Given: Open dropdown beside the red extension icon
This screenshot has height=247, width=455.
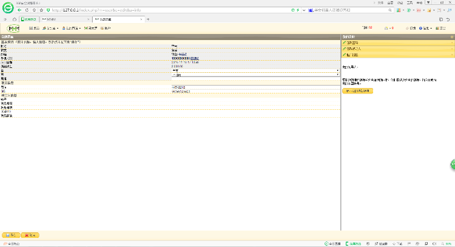Looking at the screenshot, I should (423, 10).
